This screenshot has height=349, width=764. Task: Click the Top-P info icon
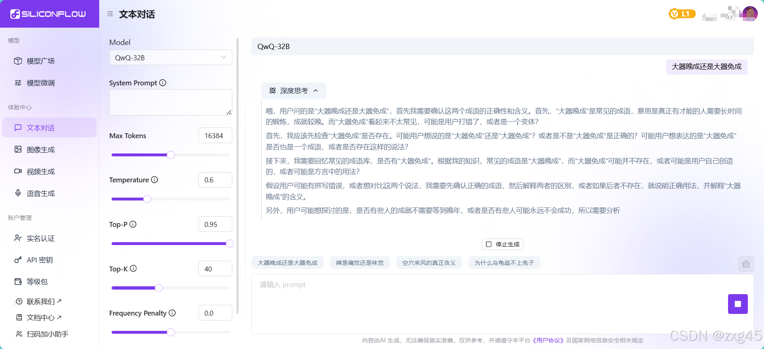point(133,224)
